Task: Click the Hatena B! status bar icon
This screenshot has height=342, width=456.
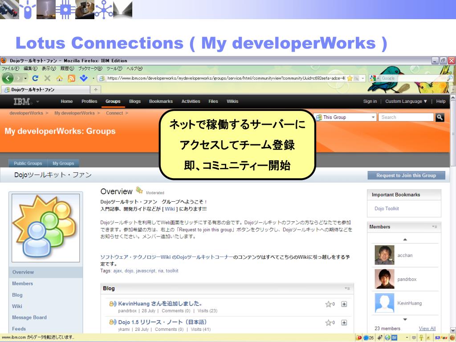Action: click(395, 338)
